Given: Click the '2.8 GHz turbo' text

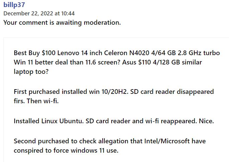Looking at the screenshot, I should tap(199, 53).
